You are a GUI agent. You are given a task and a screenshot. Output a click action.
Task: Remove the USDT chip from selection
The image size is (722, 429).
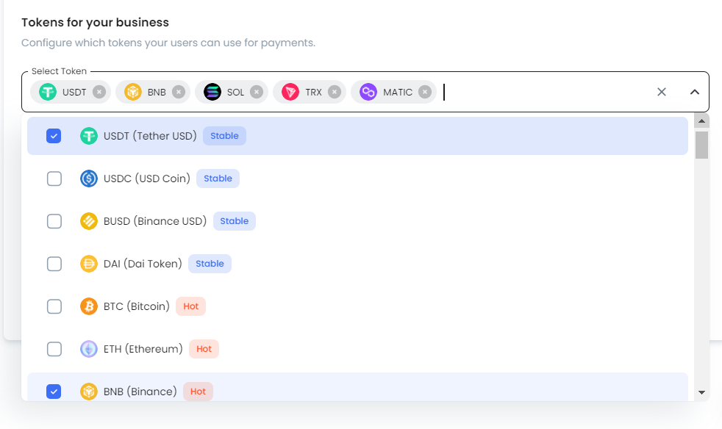[99, 92]
